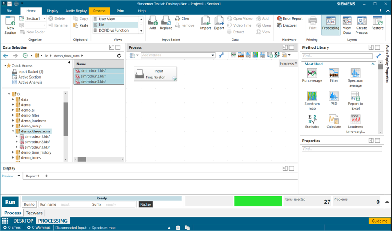
Task: Open the Audio Replay ribbon tab
Action: tap(75, 11)
